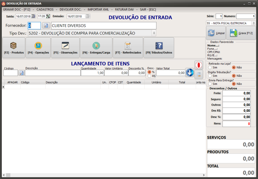
Task: Select Não for Envia Para Entrega
Action: (234, 84)
